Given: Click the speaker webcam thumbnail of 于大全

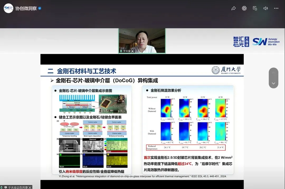Looking at the screenshot, I should tap(142, 41).
